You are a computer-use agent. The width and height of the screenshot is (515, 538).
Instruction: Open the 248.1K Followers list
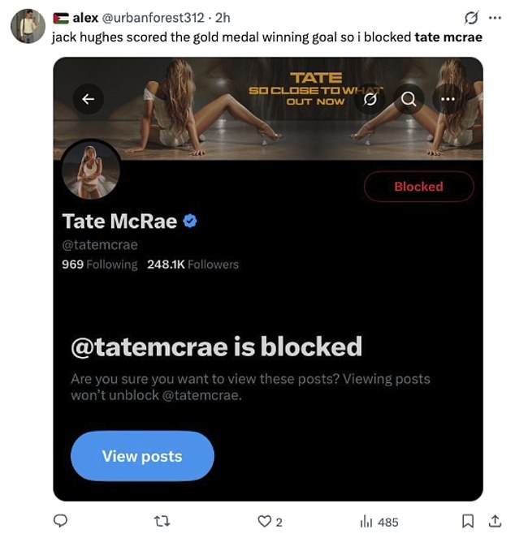point(193,265)
